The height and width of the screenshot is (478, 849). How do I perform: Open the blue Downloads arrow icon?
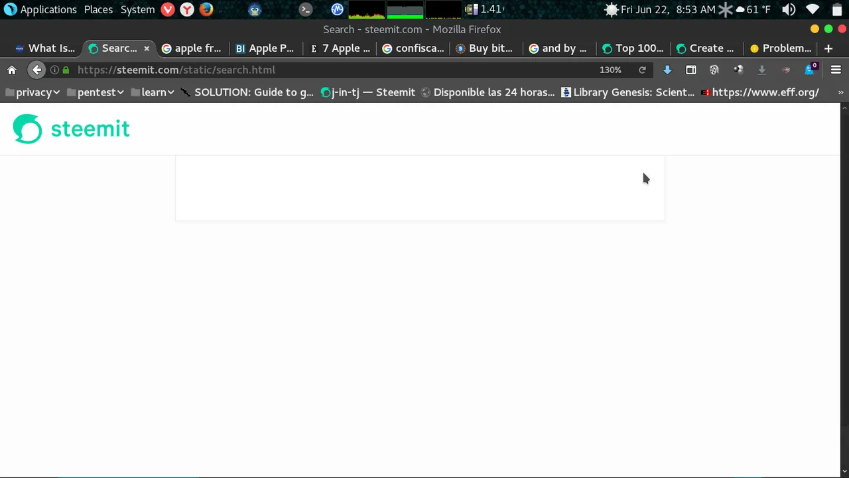click(x=667, y=70)
